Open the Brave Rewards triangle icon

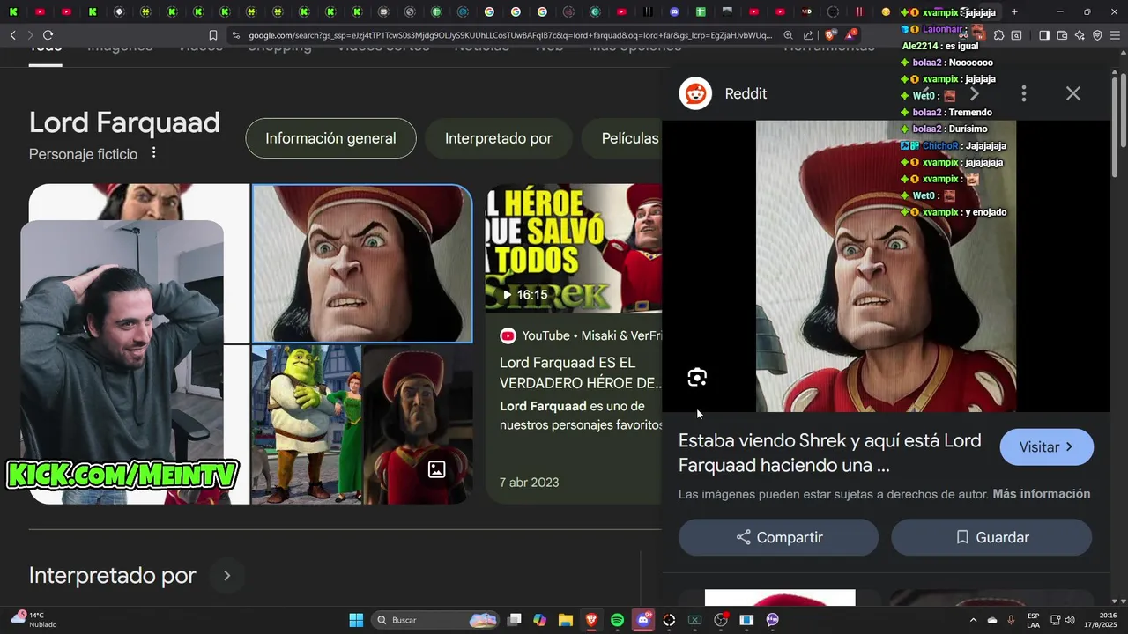click(851, 35)
